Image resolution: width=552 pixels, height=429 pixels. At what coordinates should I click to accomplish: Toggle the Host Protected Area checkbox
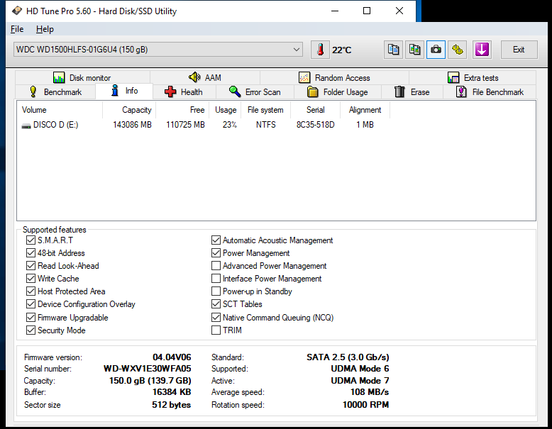(31, 291)
